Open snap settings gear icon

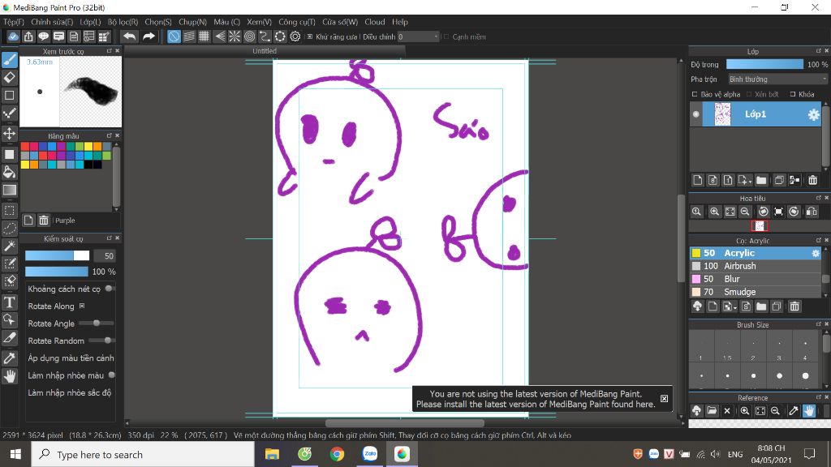click(295, 36)
